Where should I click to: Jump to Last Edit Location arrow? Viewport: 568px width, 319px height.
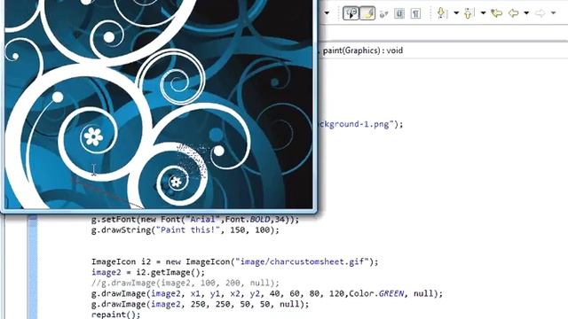tap(497, 13)
